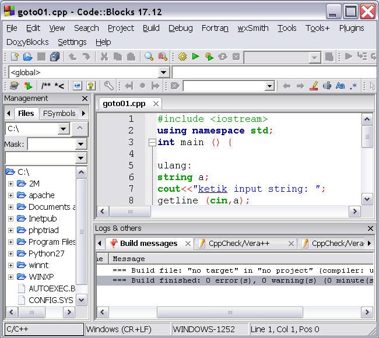
Task: Click the Abort build icon
Action: tap(236, 57)
